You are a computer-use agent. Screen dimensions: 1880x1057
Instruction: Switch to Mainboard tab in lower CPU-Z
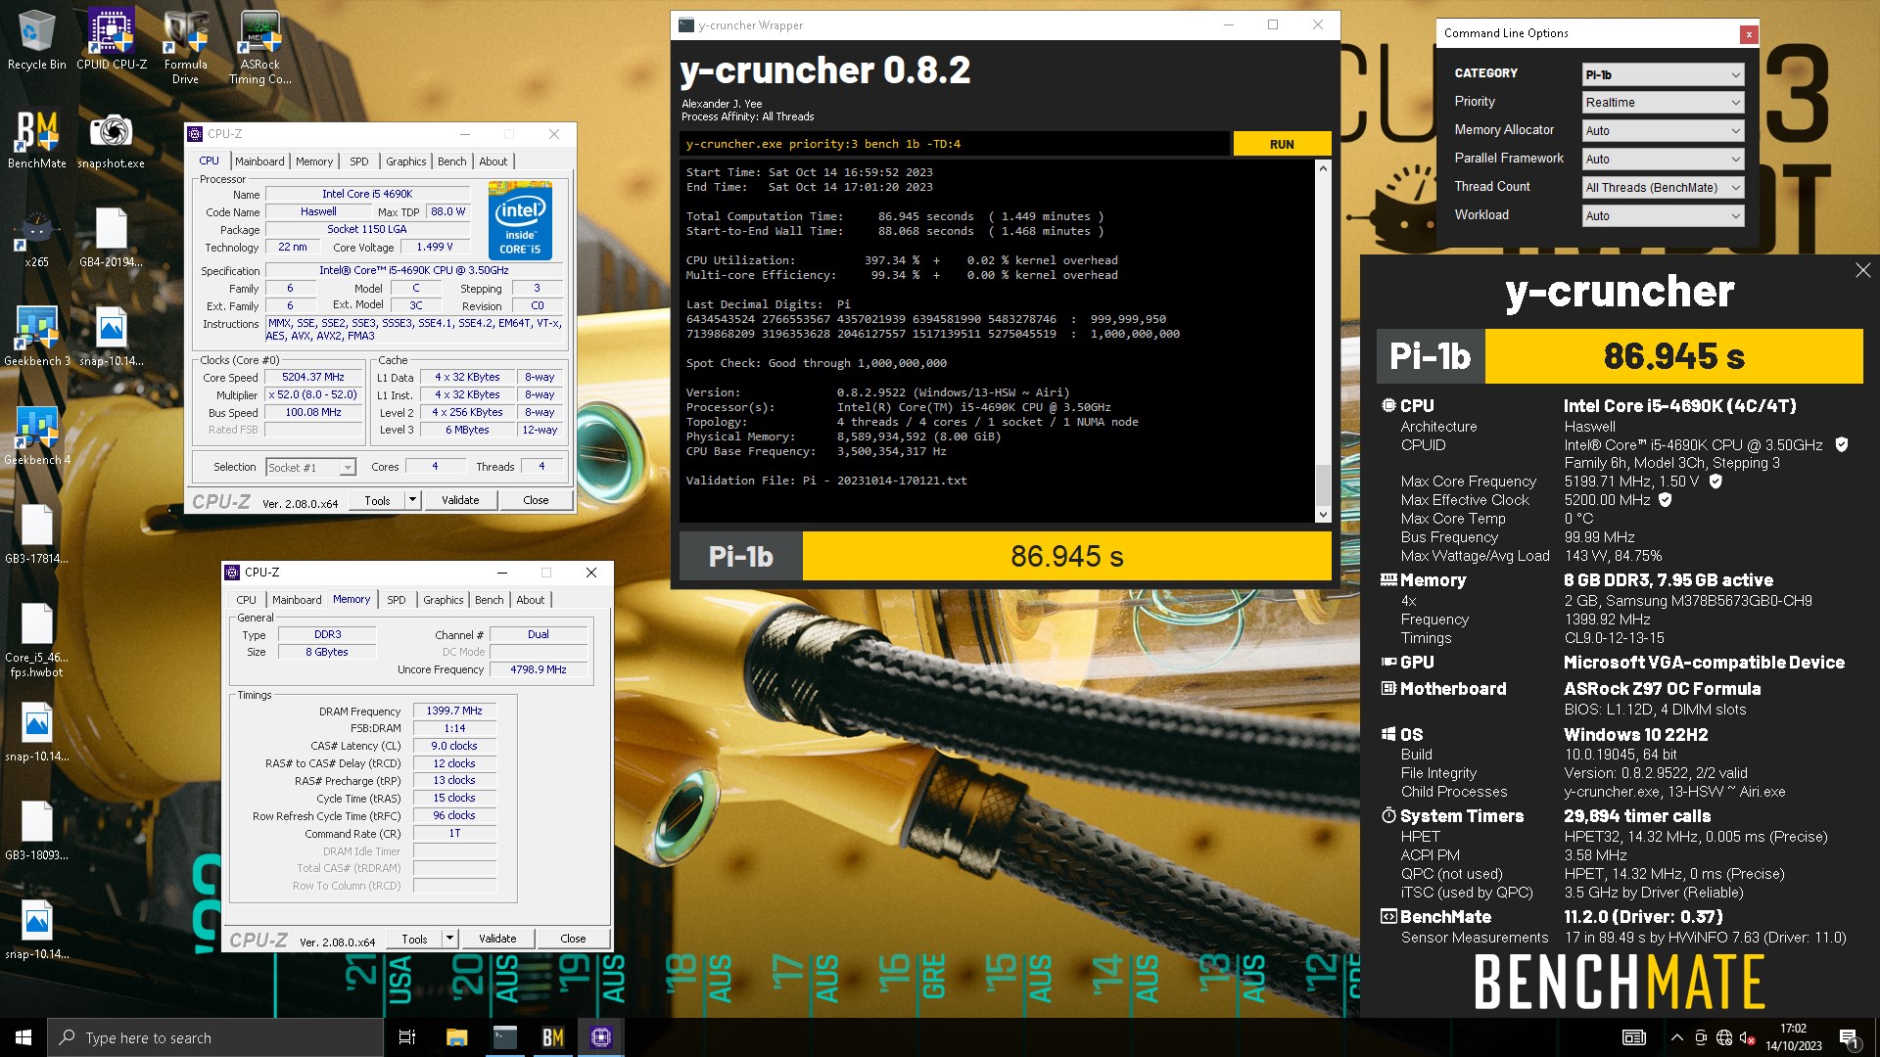pos(297,600)
